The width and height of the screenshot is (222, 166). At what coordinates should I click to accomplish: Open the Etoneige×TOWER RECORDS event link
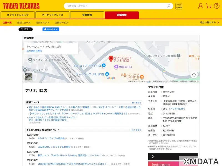[x=74, y=164]
